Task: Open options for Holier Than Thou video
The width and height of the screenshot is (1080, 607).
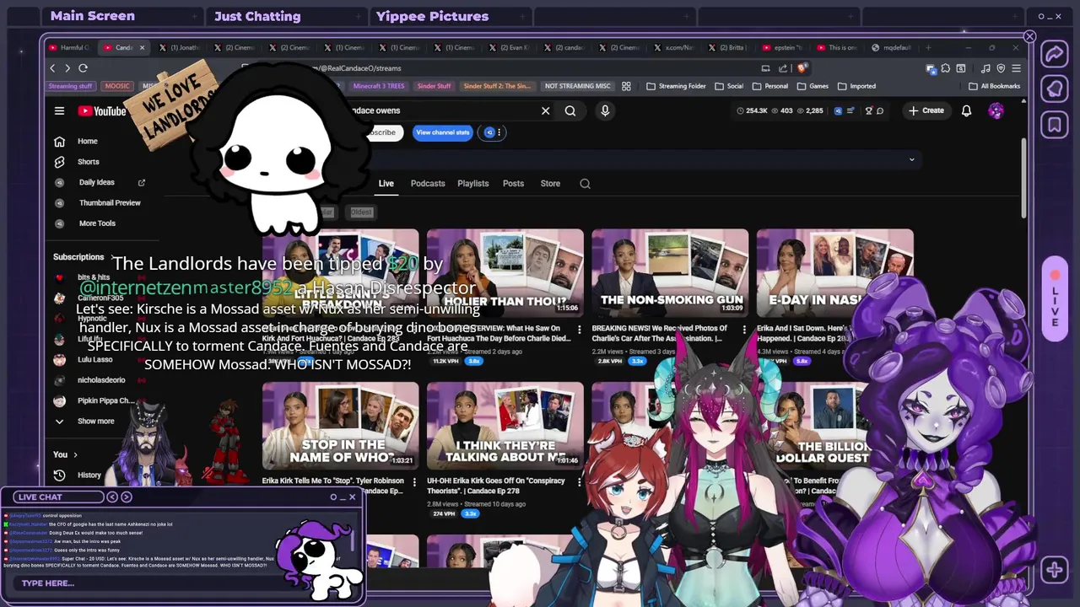Action: (578, 329)
